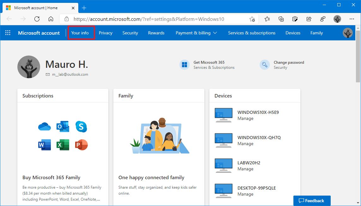The height and width of the screenshot is (206, 361).
Task: Open the Family tab in navigation
Action: [316, 33]
